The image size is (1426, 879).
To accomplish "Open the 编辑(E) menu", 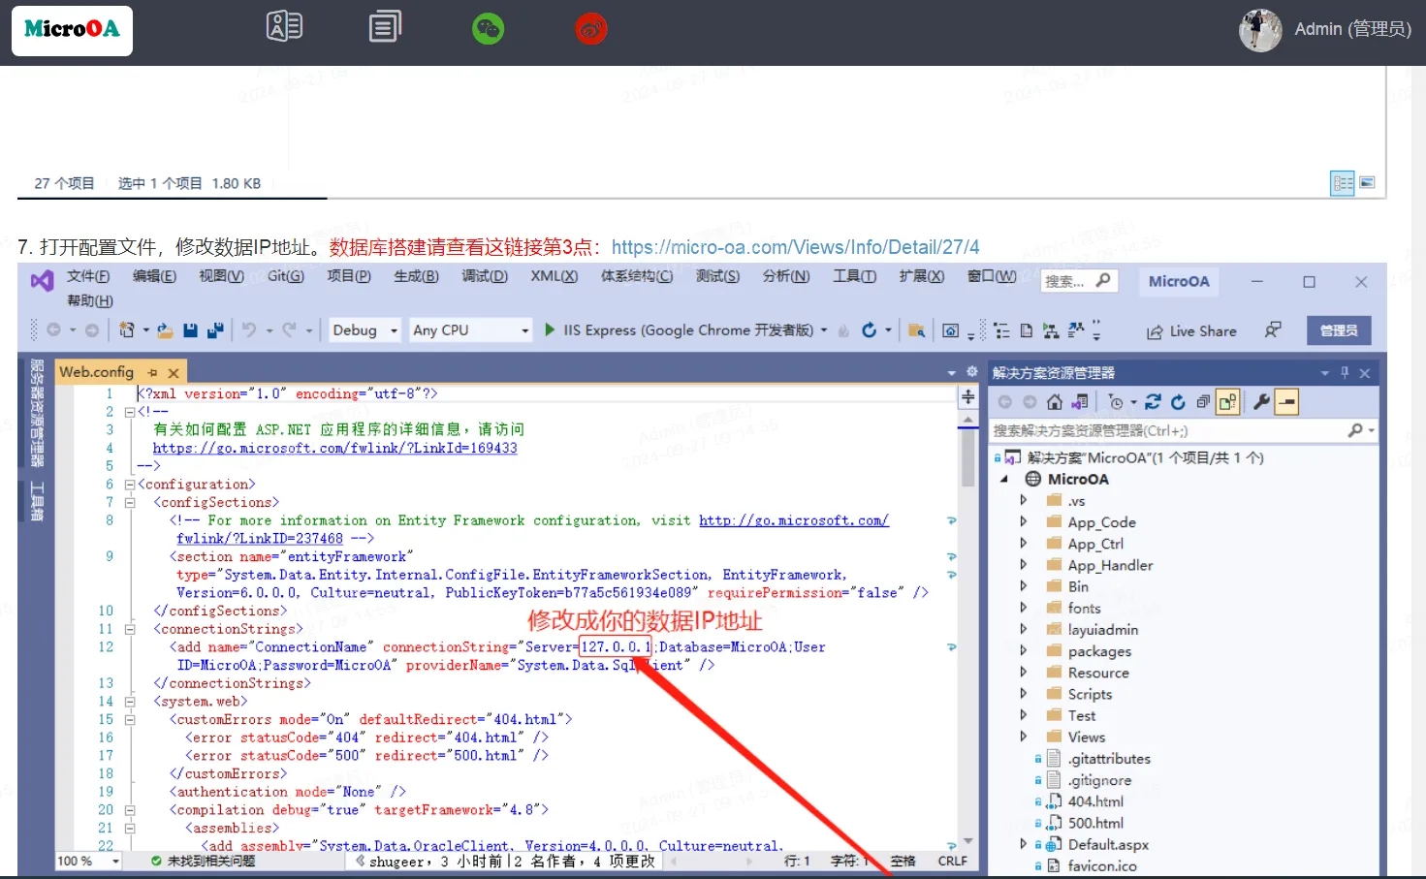I will click(154, 276).
